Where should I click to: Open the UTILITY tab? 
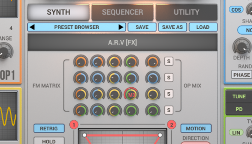point(186,12)
